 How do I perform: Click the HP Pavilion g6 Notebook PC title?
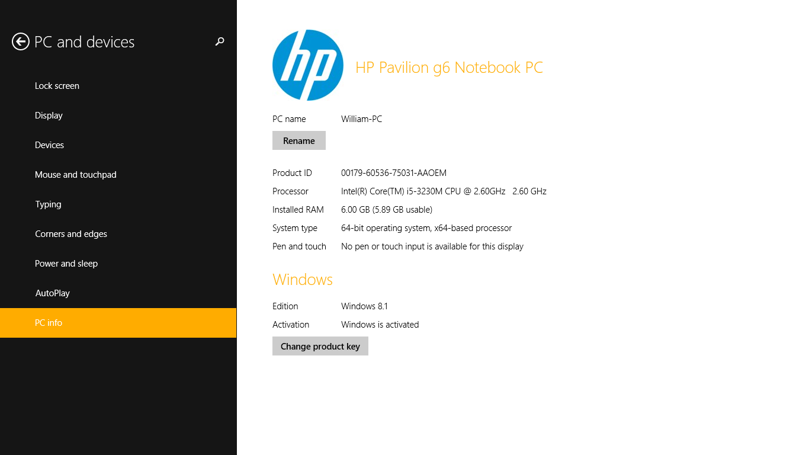(x=449, y=68)
